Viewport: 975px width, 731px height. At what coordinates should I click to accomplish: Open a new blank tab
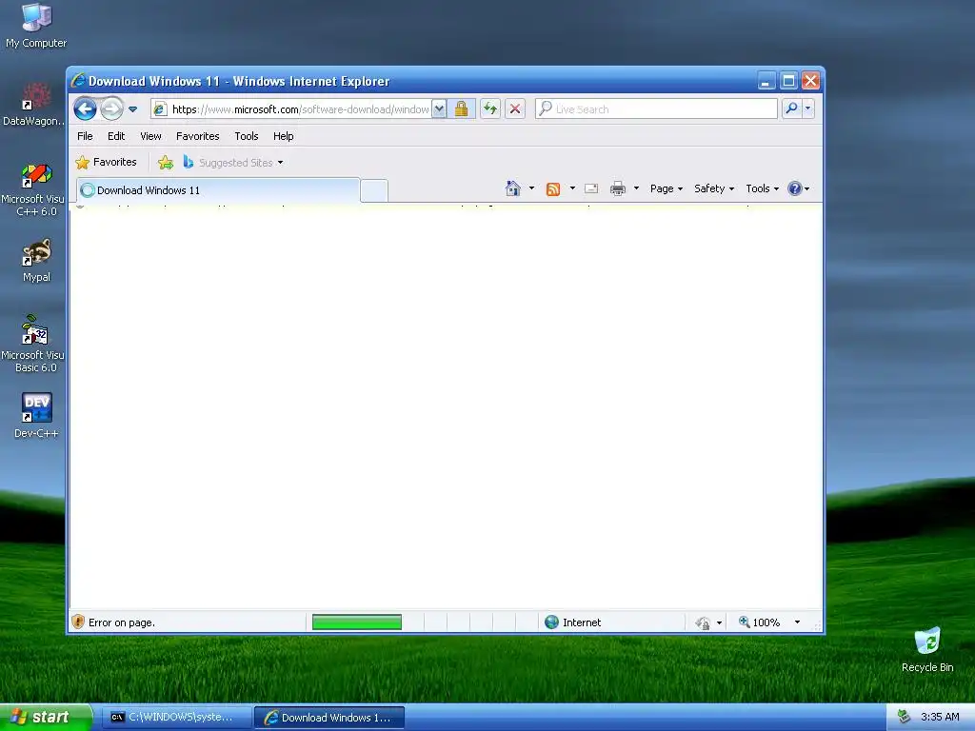373,190
